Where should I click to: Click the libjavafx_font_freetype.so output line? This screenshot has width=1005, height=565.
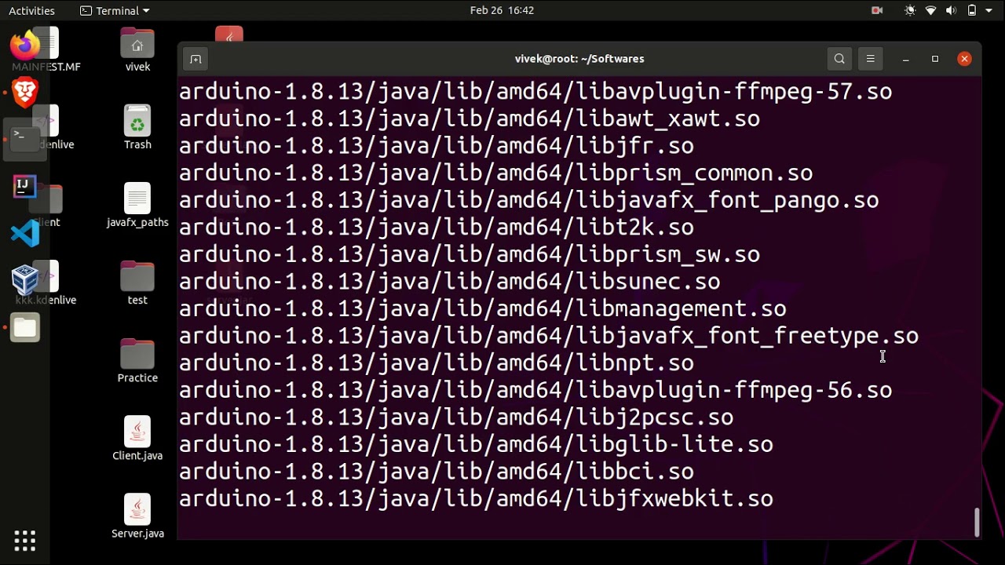click(549, 336)
